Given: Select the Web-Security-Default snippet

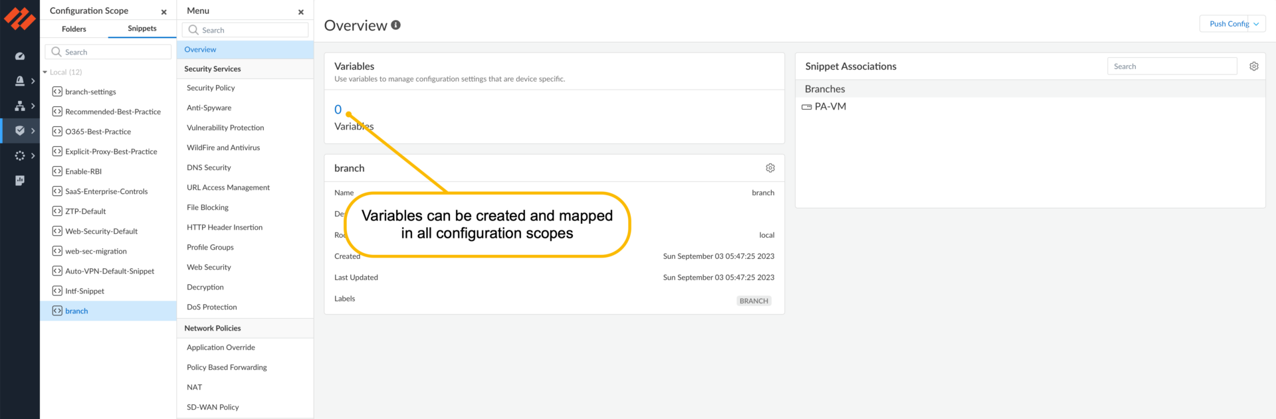Looking at the screenshot, I should [x=101, y=231].
